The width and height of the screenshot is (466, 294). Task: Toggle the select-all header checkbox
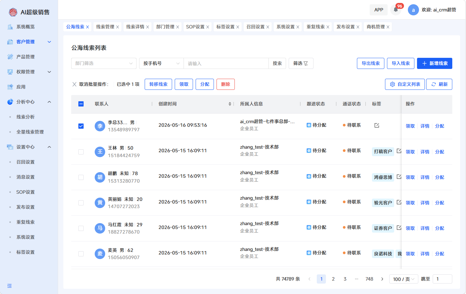pos(81,104)
